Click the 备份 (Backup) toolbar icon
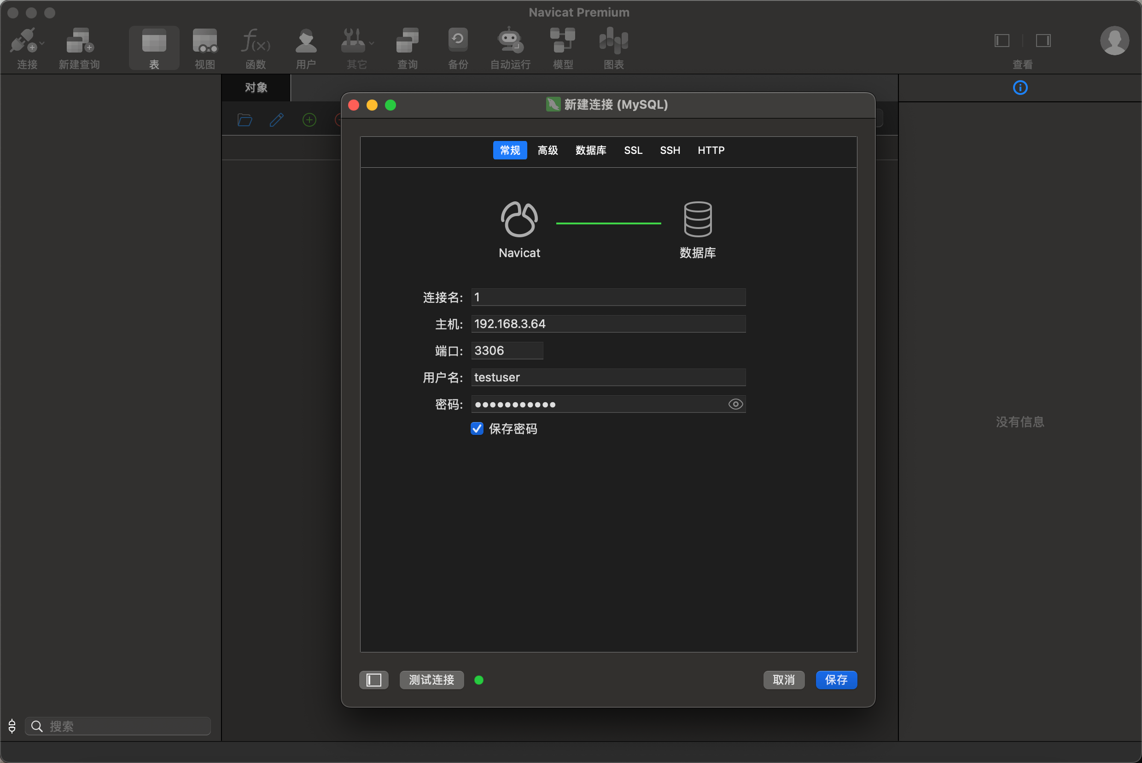 coord(458,41)
